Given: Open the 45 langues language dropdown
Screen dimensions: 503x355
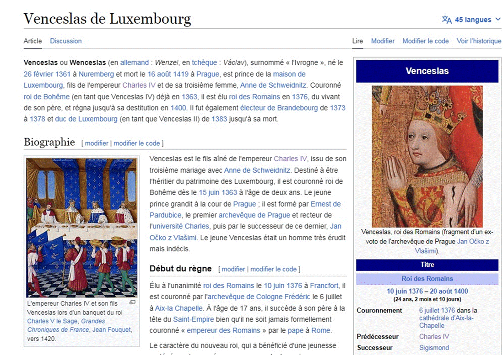Looking at the screenshot, I should 471,20.
